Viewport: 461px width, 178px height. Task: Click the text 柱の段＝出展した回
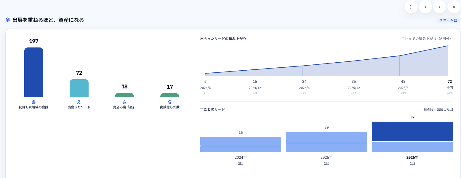[x=438, y=109]
